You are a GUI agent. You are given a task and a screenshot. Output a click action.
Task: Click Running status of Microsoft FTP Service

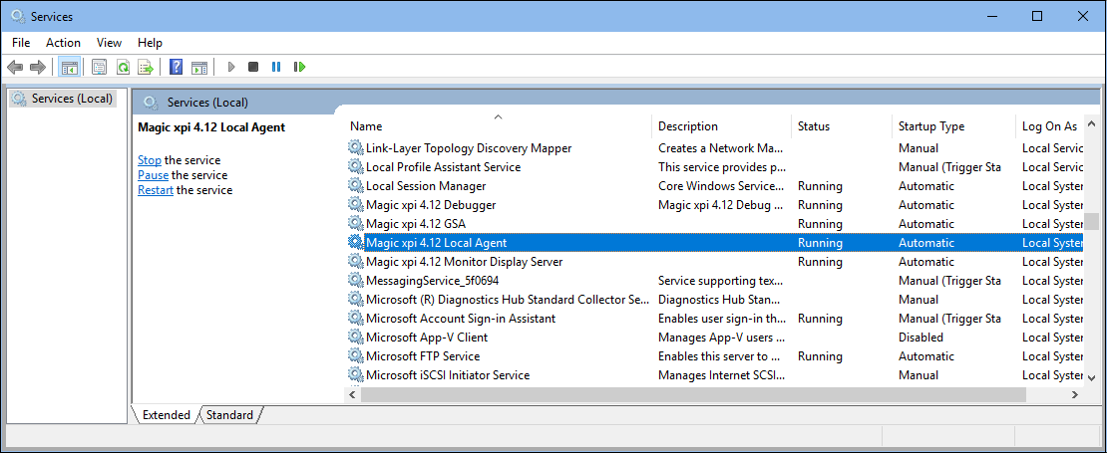(x=820, y=356)
